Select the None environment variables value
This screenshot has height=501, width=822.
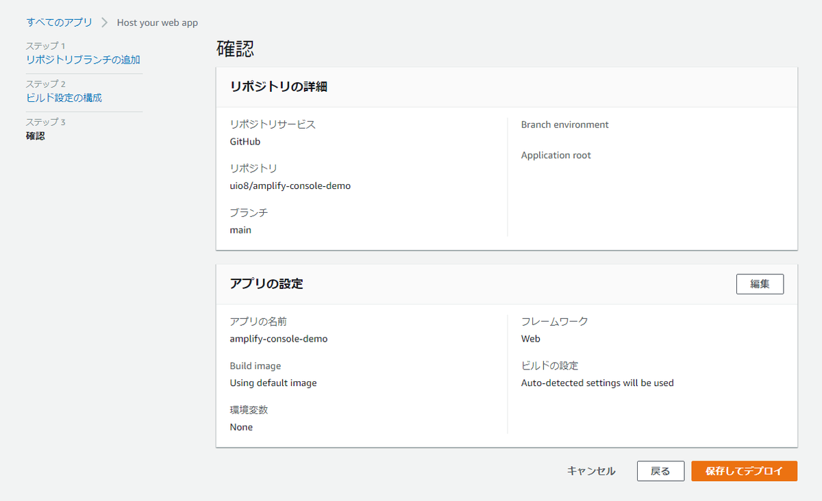[x=241, y=427]
